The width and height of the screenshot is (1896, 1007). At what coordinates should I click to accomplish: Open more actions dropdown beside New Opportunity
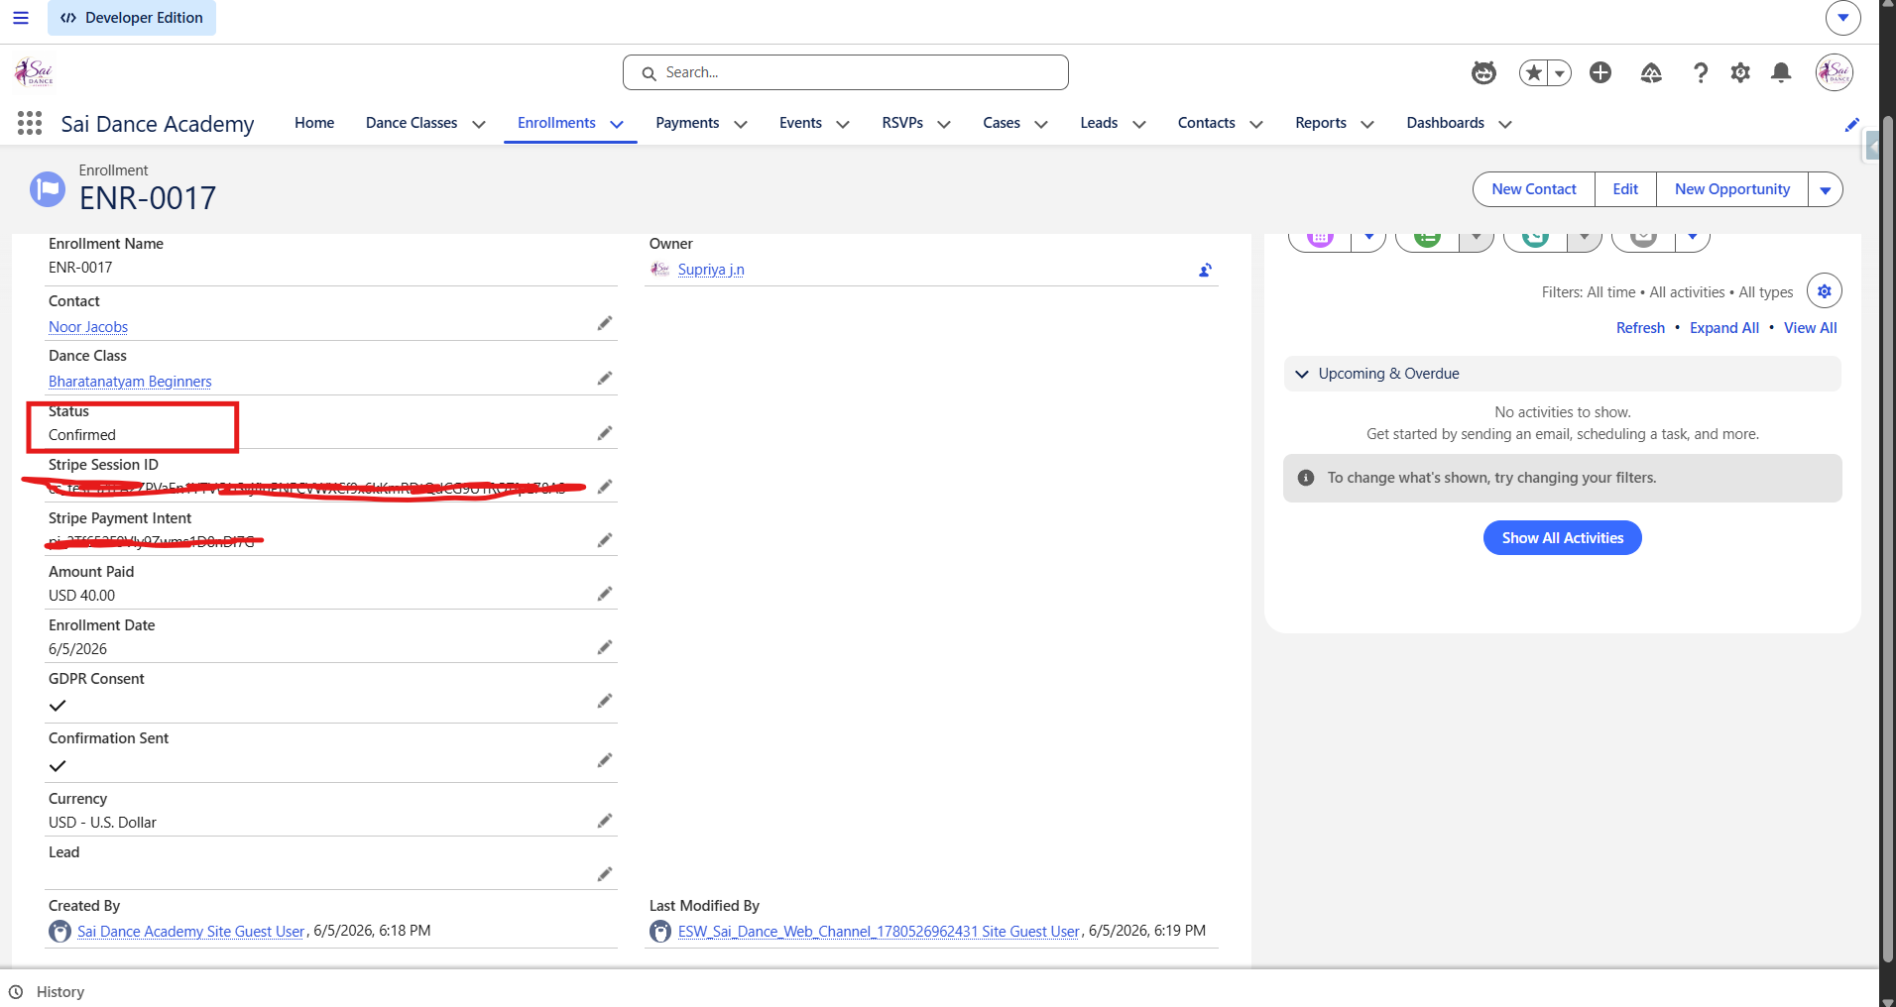pos(1826,189)
